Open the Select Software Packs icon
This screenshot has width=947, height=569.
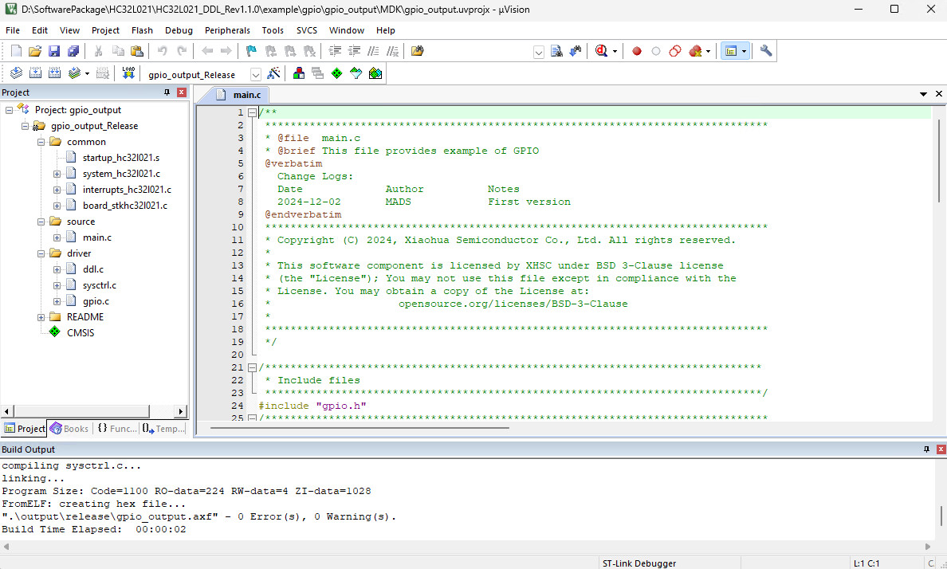coord(356,73)
